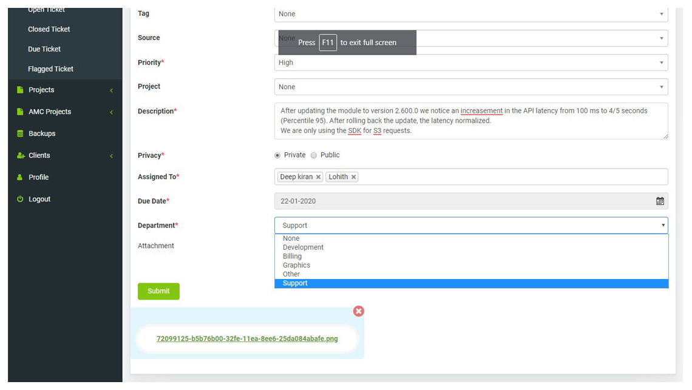The width and height of the screenshot is (692, 390).
Task: Remove Deep kiran from assignees
Action: click(x=318, y=177)
